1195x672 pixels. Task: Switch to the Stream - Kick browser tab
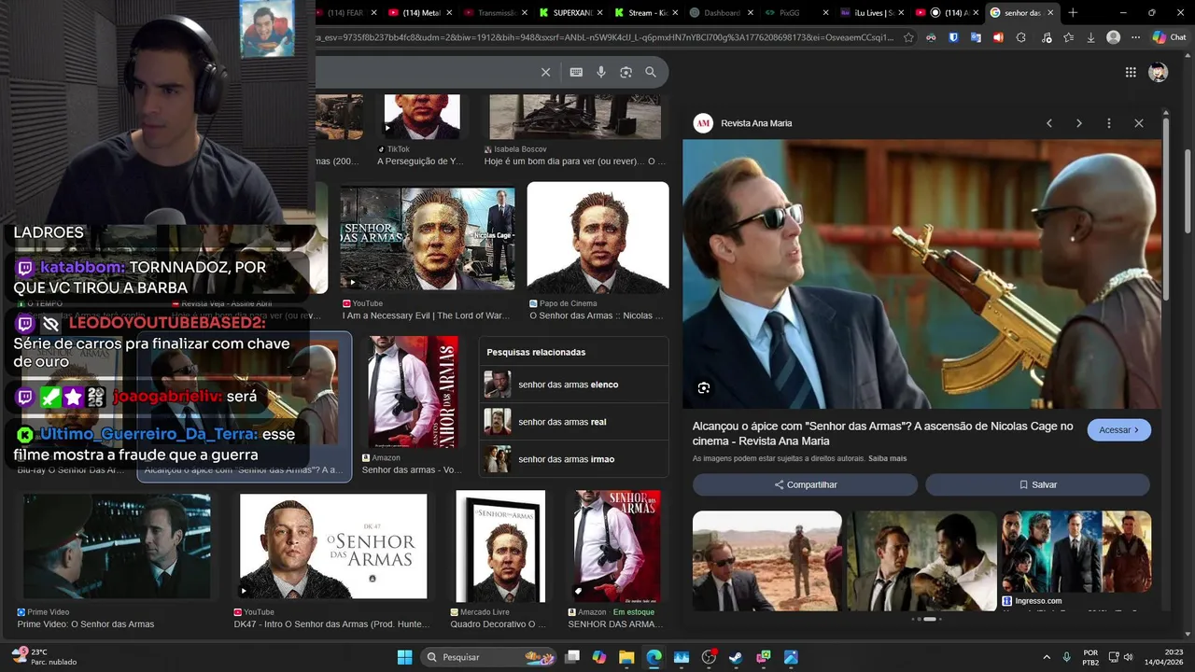pos(644,13)
